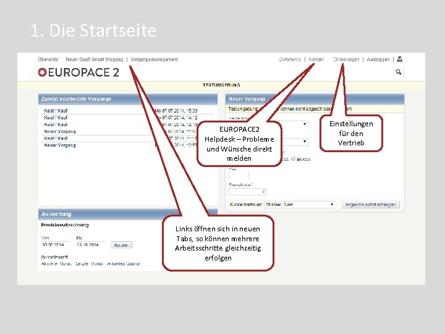Open the second dropdown arrow in Neuer Vorgang
Screen dimensions: 445x334
pos(305,142)
